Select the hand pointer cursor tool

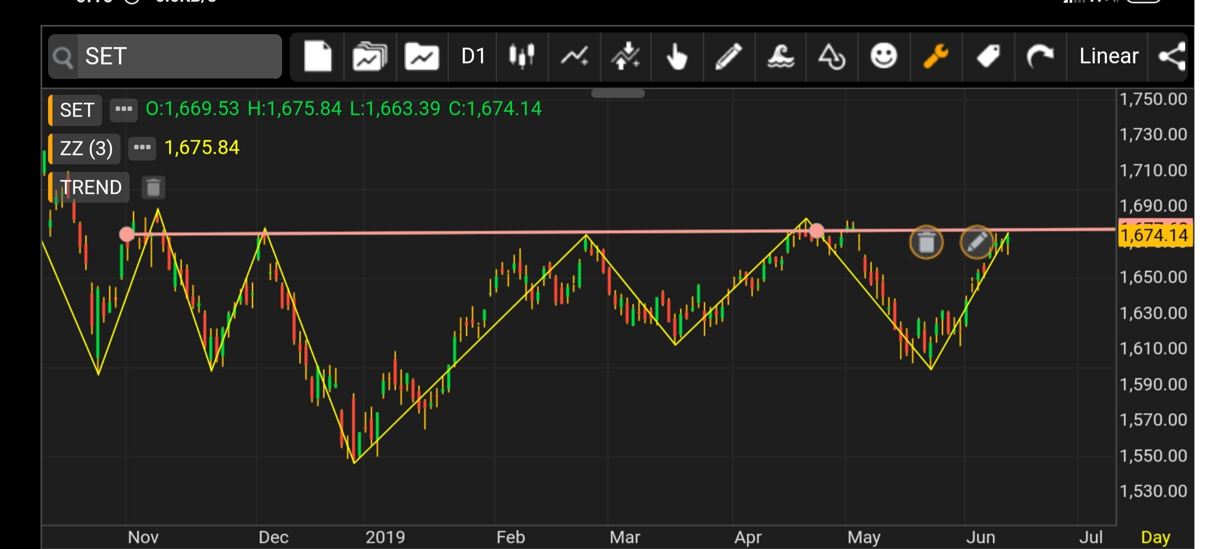point(677,56)
